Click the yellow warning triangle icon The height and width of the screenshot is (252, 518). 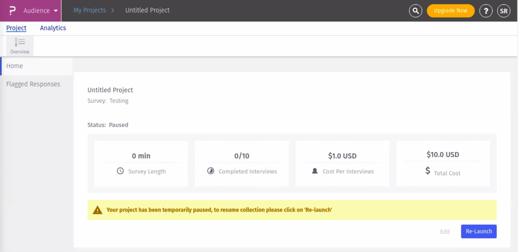tap(98, 210)
